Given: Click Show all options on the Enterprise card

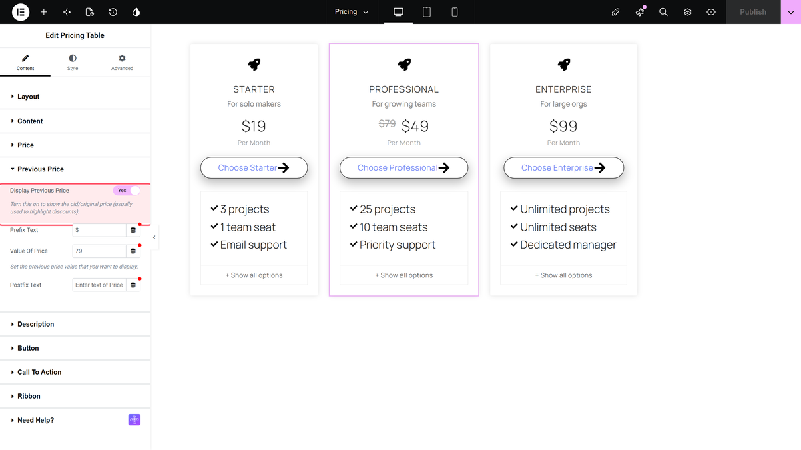Looking at the screenshot, I should pos(563,275).
